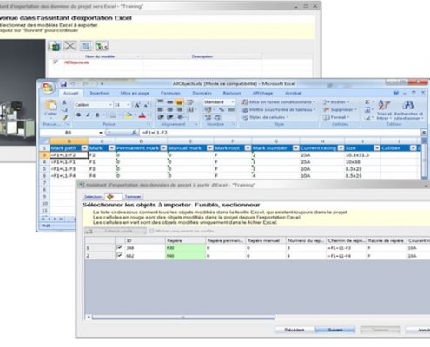This screenshot has height=347, width=430.
Task: Open the Size column filter dropdown
Action: (377, 148)
